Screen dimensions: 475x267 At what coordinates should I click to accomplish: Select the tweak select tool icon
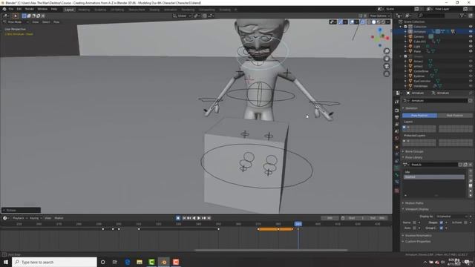tap(15, 16)
